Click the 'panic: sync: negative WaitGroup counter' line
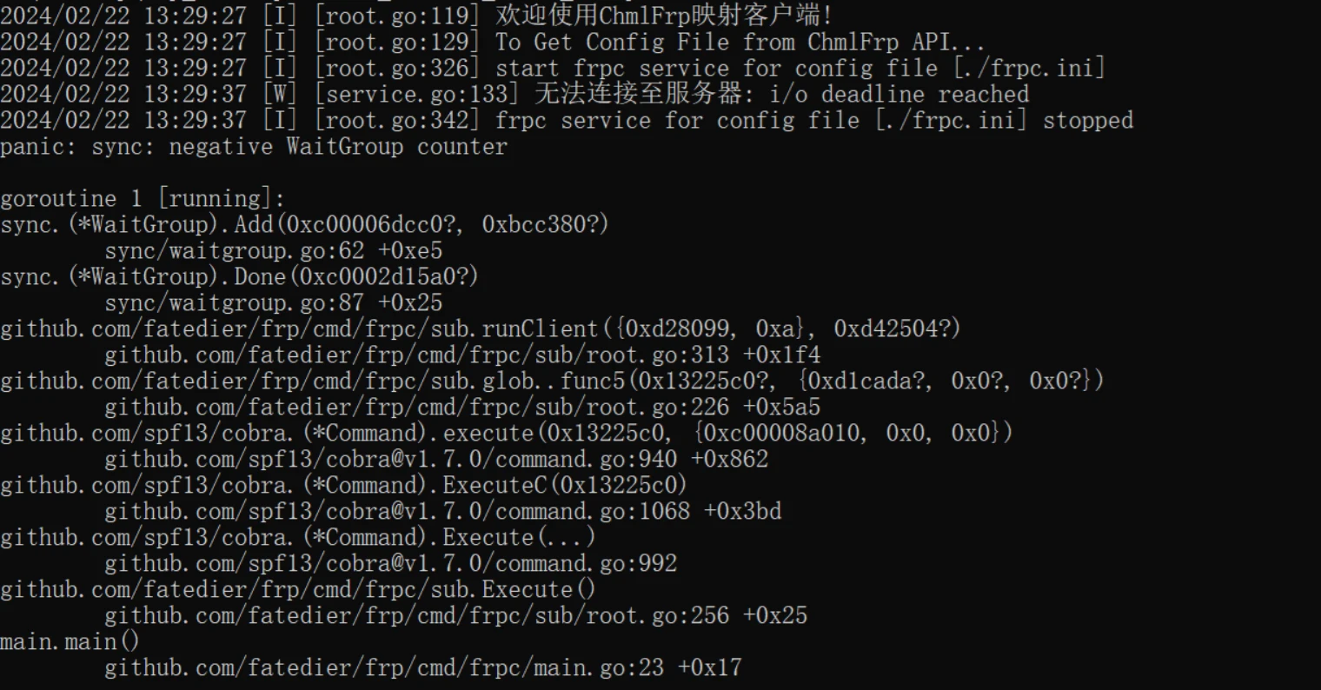Screen dimensions: 1321x690 (253, 147)
